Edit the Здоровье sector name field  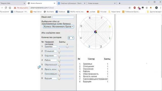coord(51,47)
